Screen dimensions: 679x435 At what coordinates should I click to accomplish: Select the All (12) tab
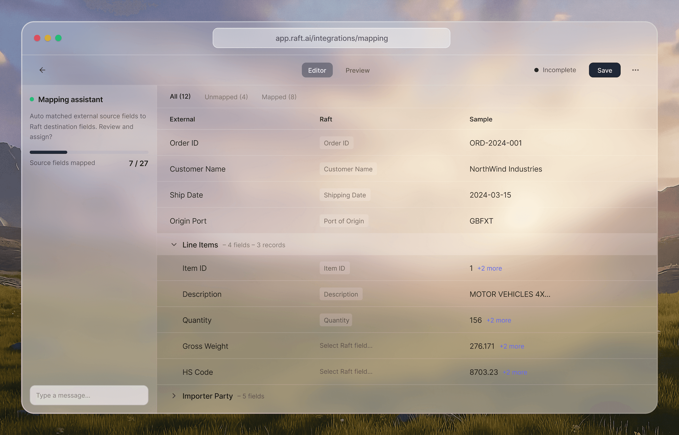click(180, 96)
